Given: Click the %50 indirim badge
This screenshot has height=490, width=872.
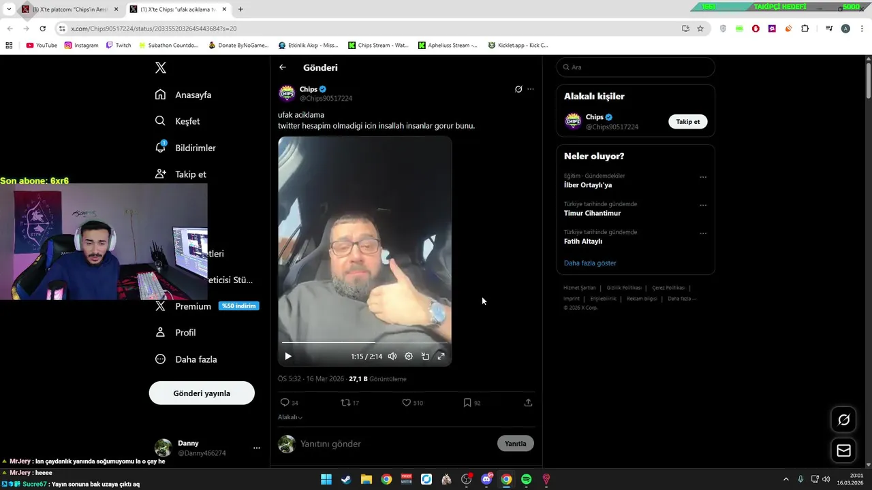Looking at the screenshot, I should (x=238, y=306).
